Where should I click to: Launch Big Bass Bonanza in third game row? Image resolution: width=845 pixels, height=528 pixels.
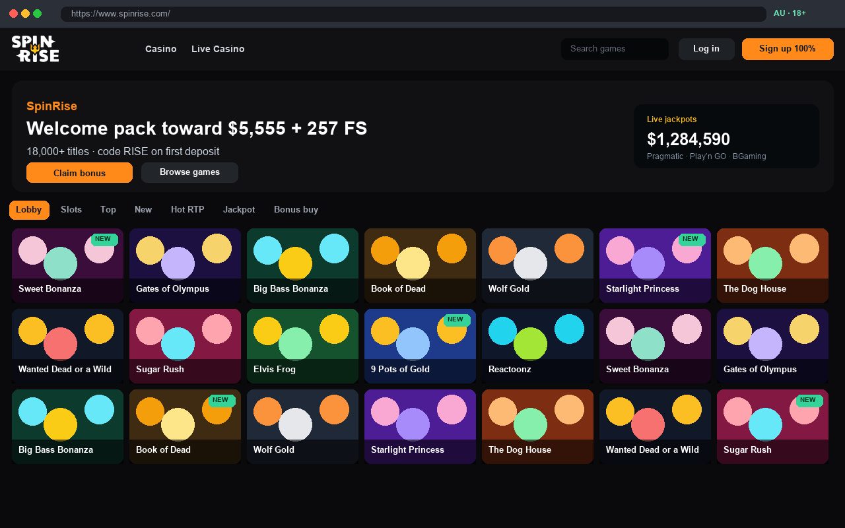(x=67, y=426)
